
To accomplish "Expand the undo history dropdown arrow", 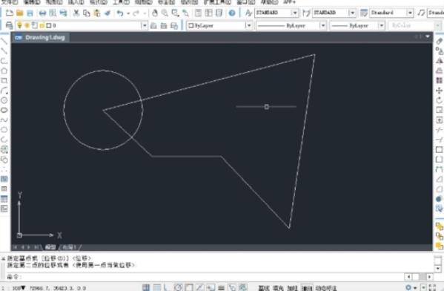I will (x=128, y=13).
